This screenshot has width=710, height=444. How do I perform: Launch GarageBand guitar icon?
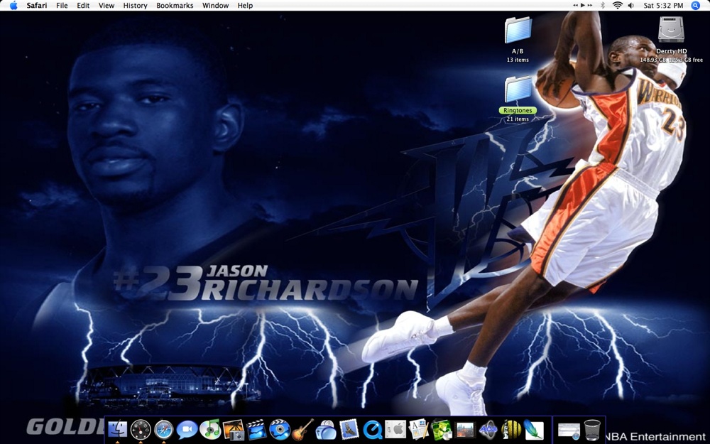pyautogui.click(x=302, y=429)
